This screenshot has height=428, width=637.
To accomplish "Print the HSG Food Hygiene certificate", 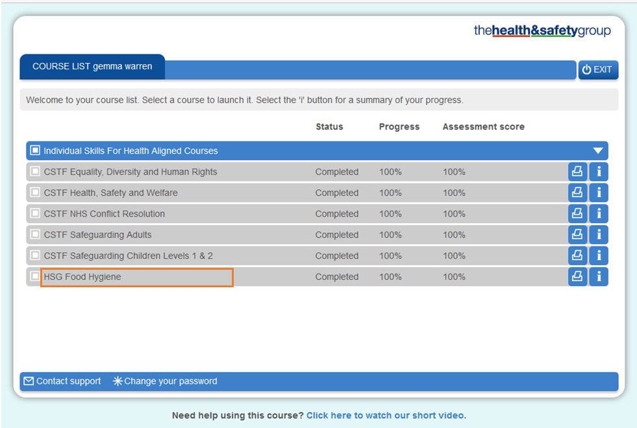I will 577,276.
